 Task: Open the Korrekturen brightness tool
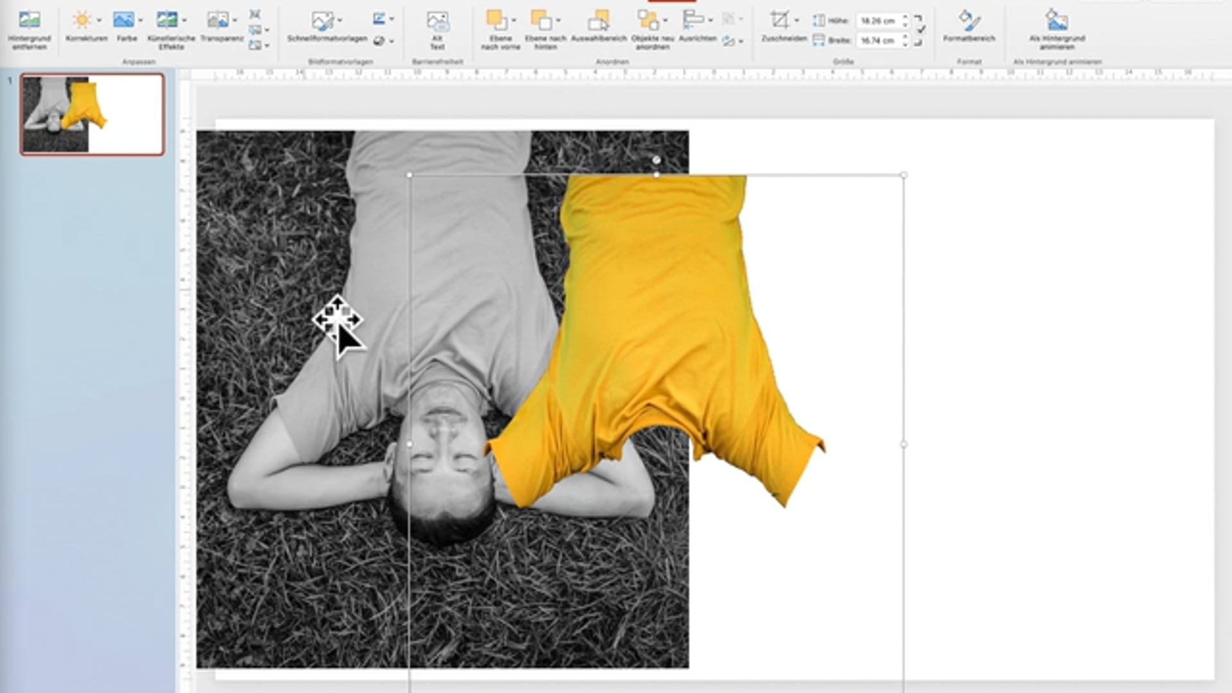[82, 21]
